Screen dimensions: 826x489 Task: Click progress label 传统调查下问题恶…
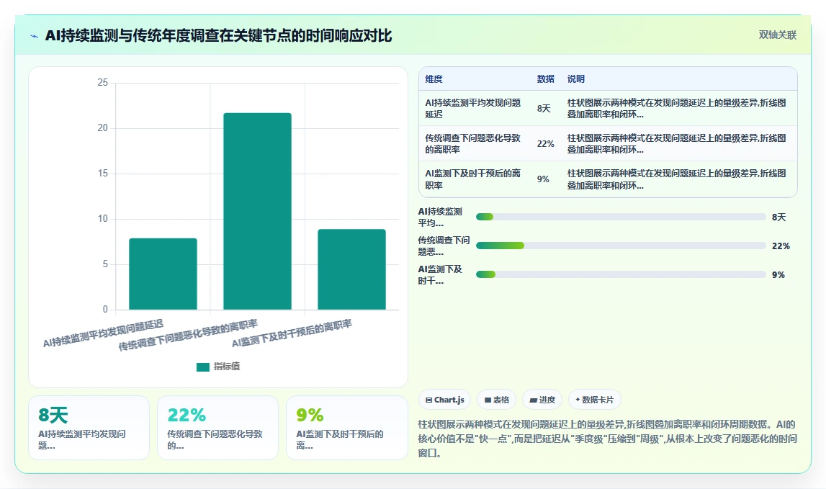(x=444, y=246)
